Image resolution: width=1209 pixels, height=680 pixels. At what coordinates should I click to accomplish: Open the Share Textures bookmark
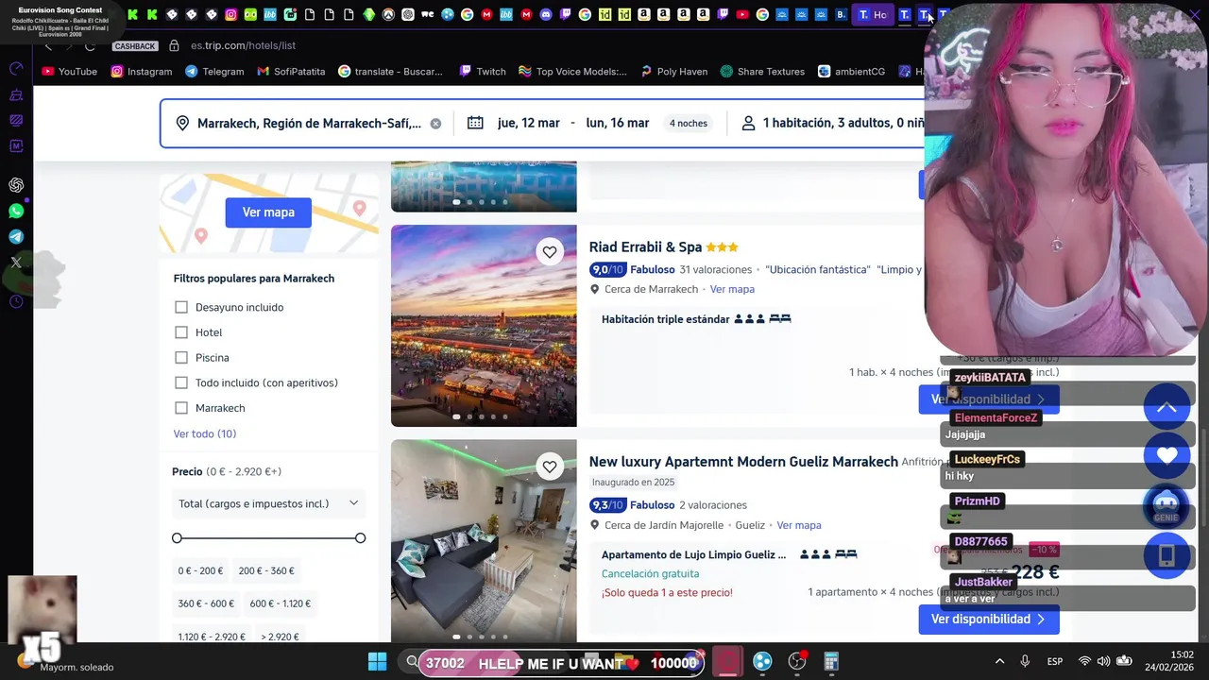point(762,71)
